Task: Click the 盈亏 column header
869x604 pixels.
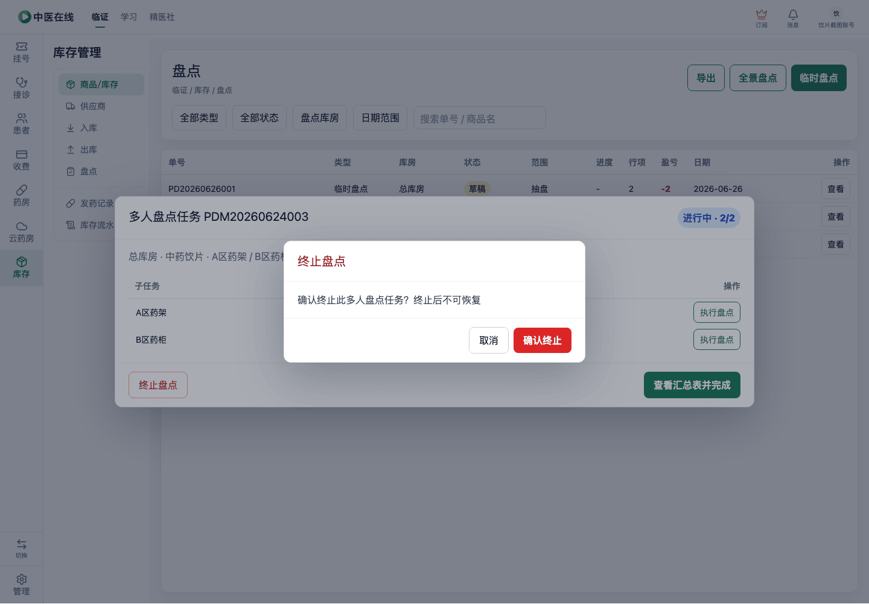Action: 669,162
